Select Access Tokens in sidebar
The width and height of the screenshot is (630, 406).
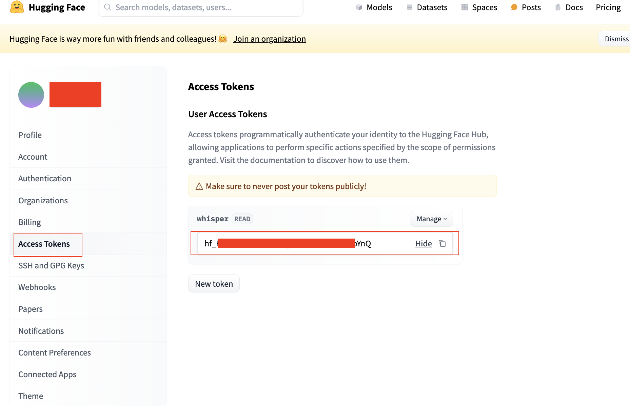click(x=88, y=244)
